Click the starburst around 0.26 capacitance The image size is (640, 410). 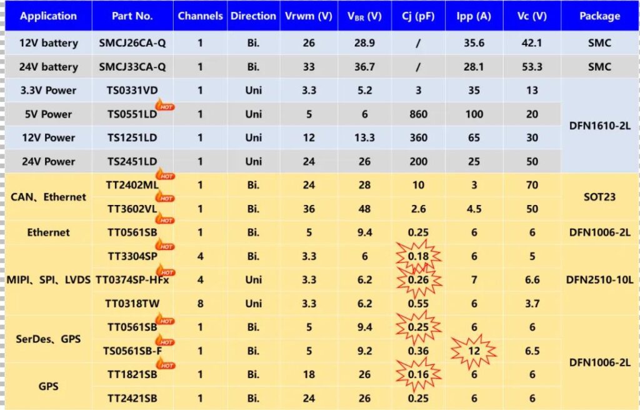click(418, 280)
